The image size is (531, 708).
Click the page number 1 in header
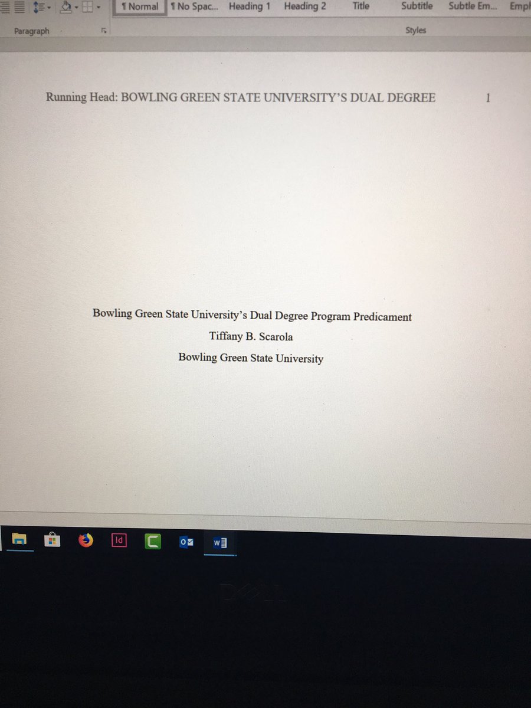[488, 98]
